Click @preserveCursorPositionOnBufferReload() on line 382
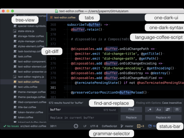The width and height of the screenshot is (184, 138). pyautogui.click(x=109, y=92)
